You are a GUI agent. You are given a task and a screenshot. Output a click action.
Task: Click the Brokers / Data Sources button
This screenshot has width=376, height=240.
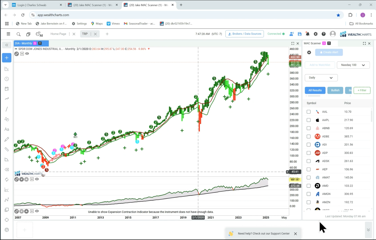(245, 34)
